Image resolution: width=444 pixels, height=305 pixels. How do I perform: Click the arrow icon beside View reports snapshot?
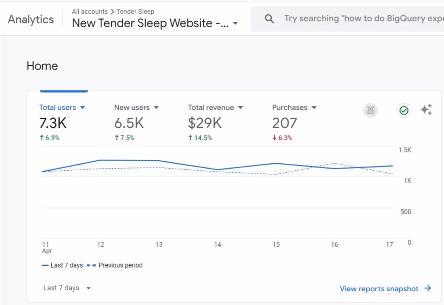click(x=427, y=288)
